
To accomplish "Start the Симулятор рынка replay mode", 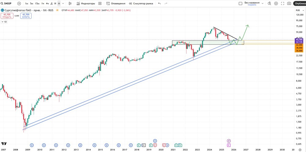I will (x=141, y=3).
